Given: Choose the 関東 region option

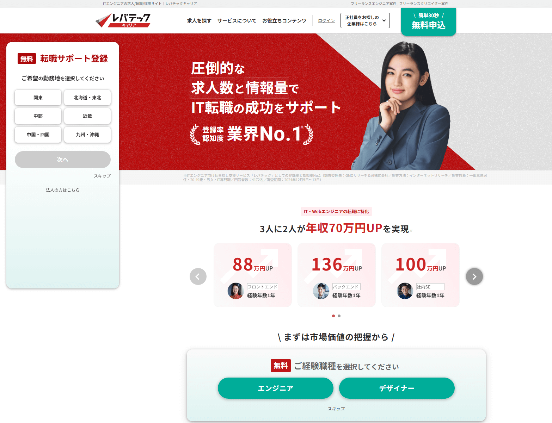Looking at the screenshot, I should pos(38,98).
